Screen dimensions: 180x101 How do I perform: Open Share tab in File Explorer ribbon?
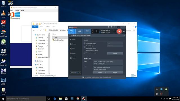[48, 27]
